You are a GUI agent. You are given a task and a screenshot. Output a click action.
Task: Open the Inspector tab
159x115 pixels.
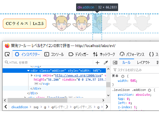[27, 54]
